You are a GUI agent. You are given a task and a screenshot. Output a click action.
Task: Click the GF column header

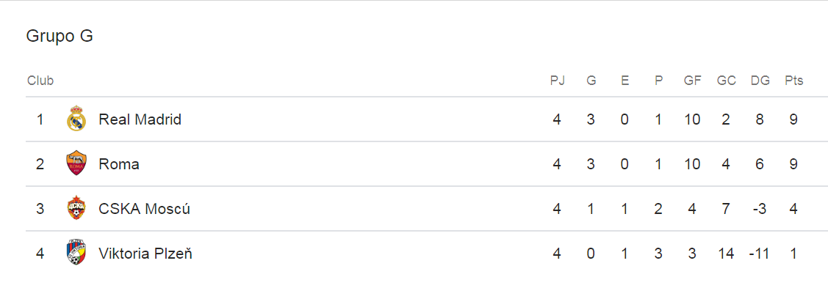point(692,81)
